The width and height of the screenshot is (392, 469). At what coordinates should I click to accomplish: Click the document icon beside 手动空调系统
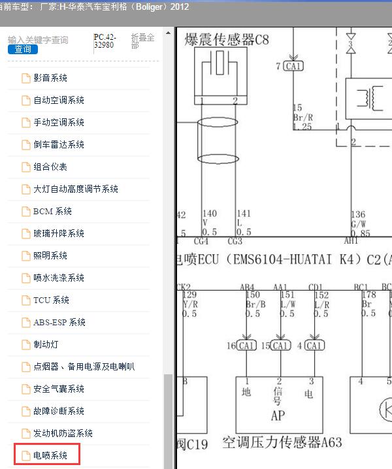click(26, 122)
